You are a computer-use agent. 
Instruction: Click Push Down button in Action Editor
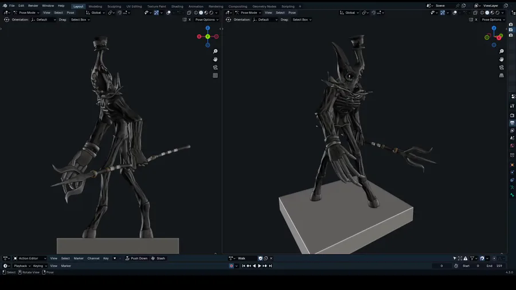tap(136, 258)
